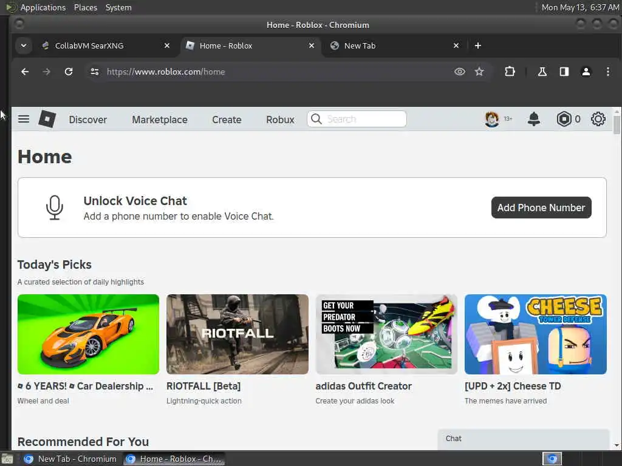Click the 13+ age label
The image size is (622, 466).
508,119
